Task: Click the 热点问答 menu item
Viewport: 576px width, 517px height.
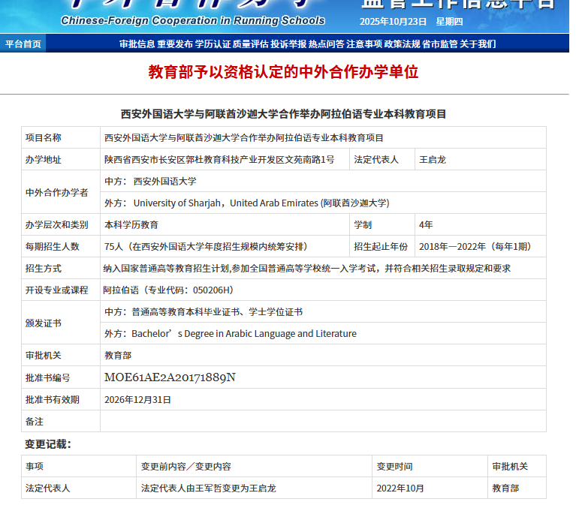Action: (327, 44)
